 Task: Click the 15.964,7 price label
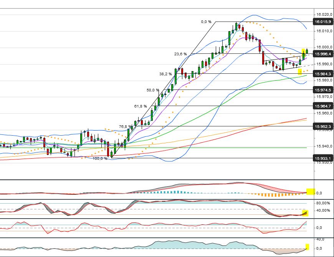[x=323, y=106]
